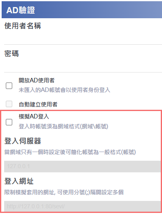Click the 使用者名稱 input field

[83, 38]
